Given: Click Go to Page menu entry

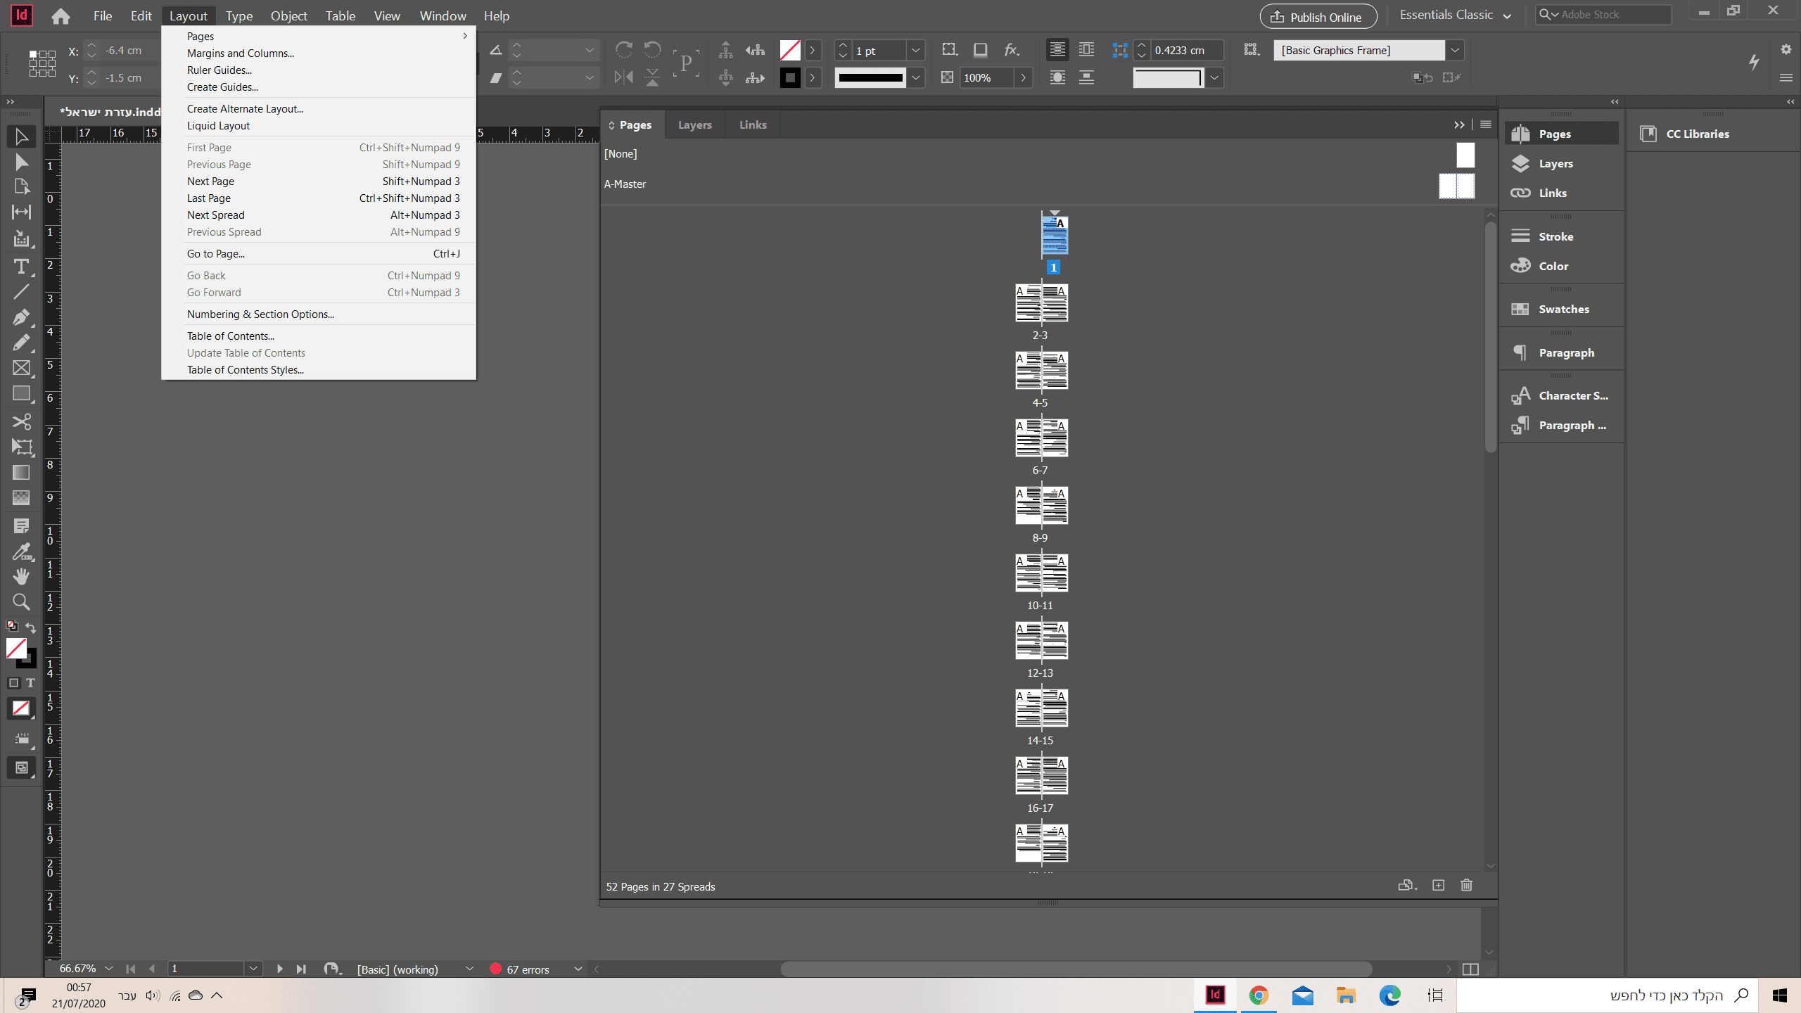Looking at the screenshot, I should [x=216, y=254].
